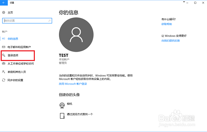This screenshot has width=207, height=132.
Task: Choose 通过浏览方式查找一个
Action: point(80,114)
